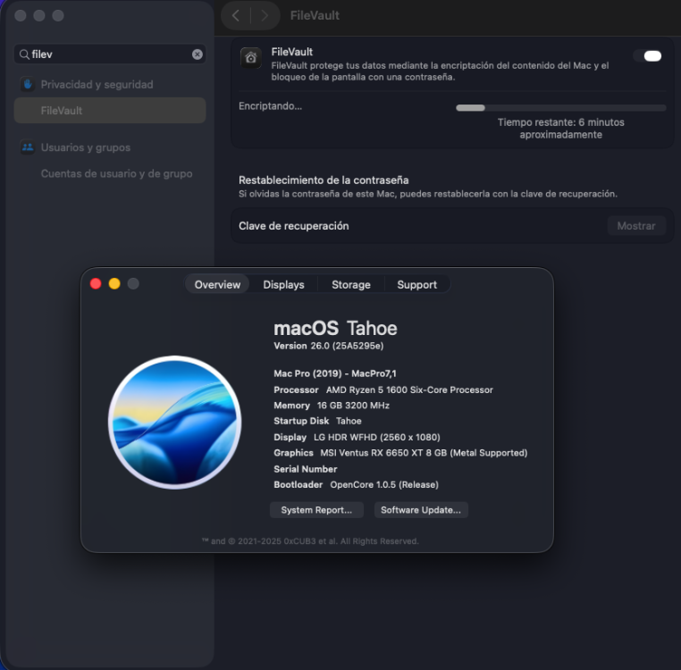The width and height of the screenshot is (681, 670).
Task: Switch to the Overview tab
Action: (217, 284)
